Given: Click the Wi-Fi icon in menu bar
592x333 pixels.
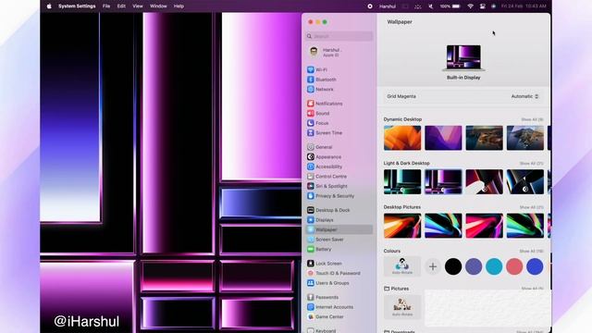Looking at the screenshot, I should pyautogui.click(x=470, y=6).
